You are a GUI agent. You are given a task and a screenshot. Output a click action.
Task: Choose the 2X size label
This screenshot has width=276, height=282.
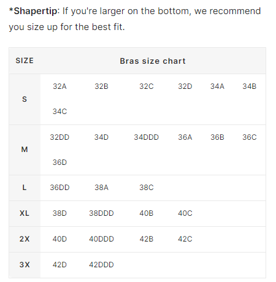[25, 239]
